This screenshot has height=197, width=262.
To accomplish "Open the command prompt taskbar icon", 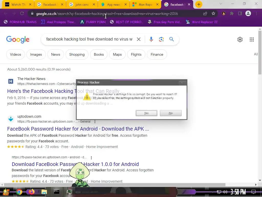I will (57, 192).
